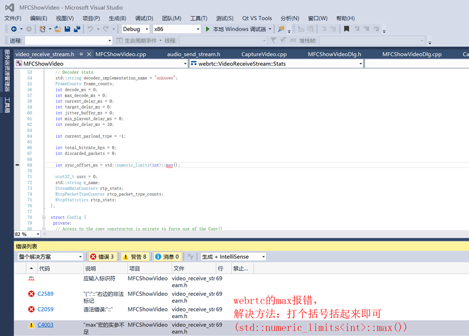Click the redo arrow icon

[x=106, y=29]
